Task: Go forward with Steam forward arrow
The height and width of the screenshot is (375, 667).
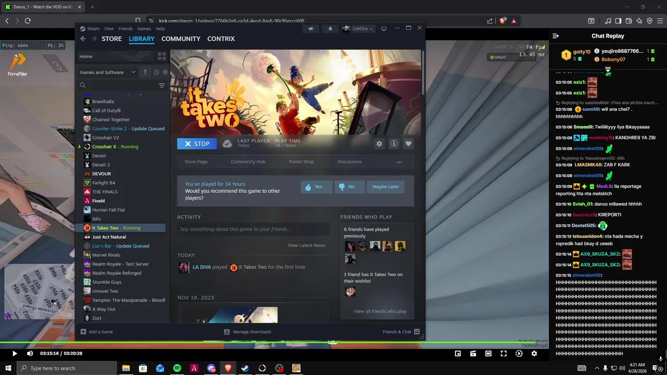Action: tap(94, 39)
